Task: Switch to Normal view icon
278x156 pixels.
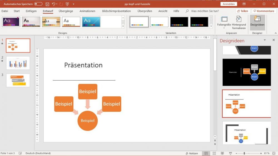Action: pyautogui.click(x=206, y=153)
